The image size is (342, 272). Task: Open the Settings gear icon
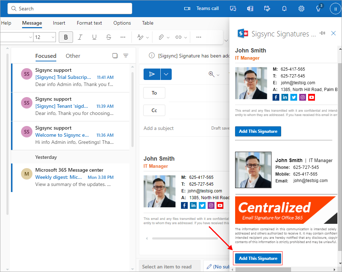301,9
